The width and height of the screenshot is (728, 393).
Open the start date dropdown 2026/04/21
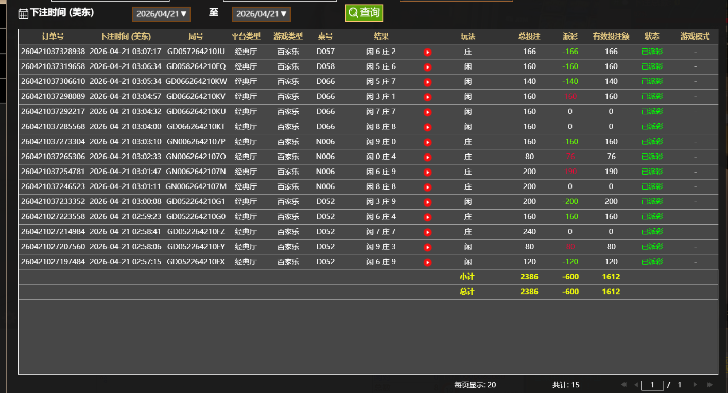tap(162, 14)
